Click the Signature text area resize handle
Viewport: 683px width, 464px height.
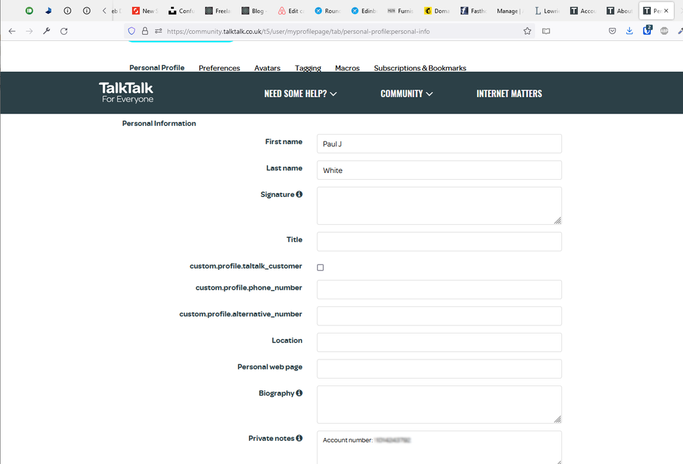coord(558,221)
